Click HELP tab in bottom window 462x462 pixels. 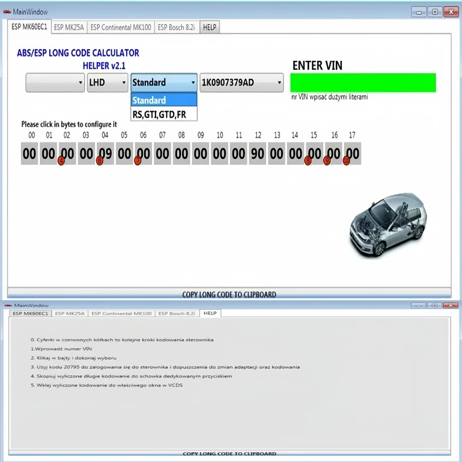[x=210, y=313]
